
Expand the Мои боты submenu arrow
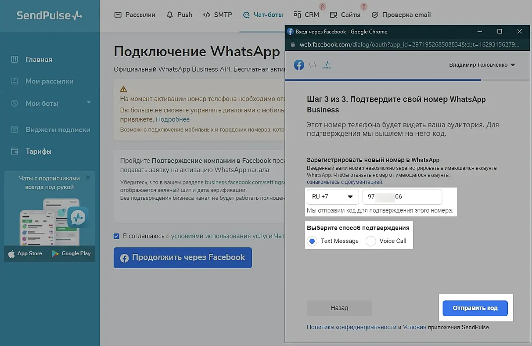pyautogui.click(x=89, y=103)
